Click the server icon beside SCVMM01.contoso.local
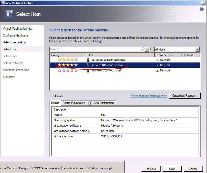The width and height of the screenshot is (207, 173). pyautogui.click(x=88, y=70)
